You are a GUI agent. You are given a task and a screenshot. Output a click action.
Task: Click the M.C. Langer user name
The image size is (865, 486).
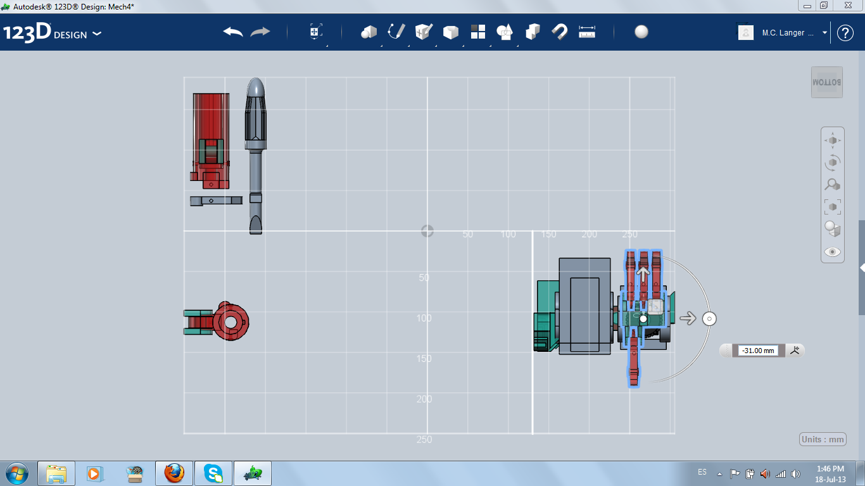(x=788, y=33)
